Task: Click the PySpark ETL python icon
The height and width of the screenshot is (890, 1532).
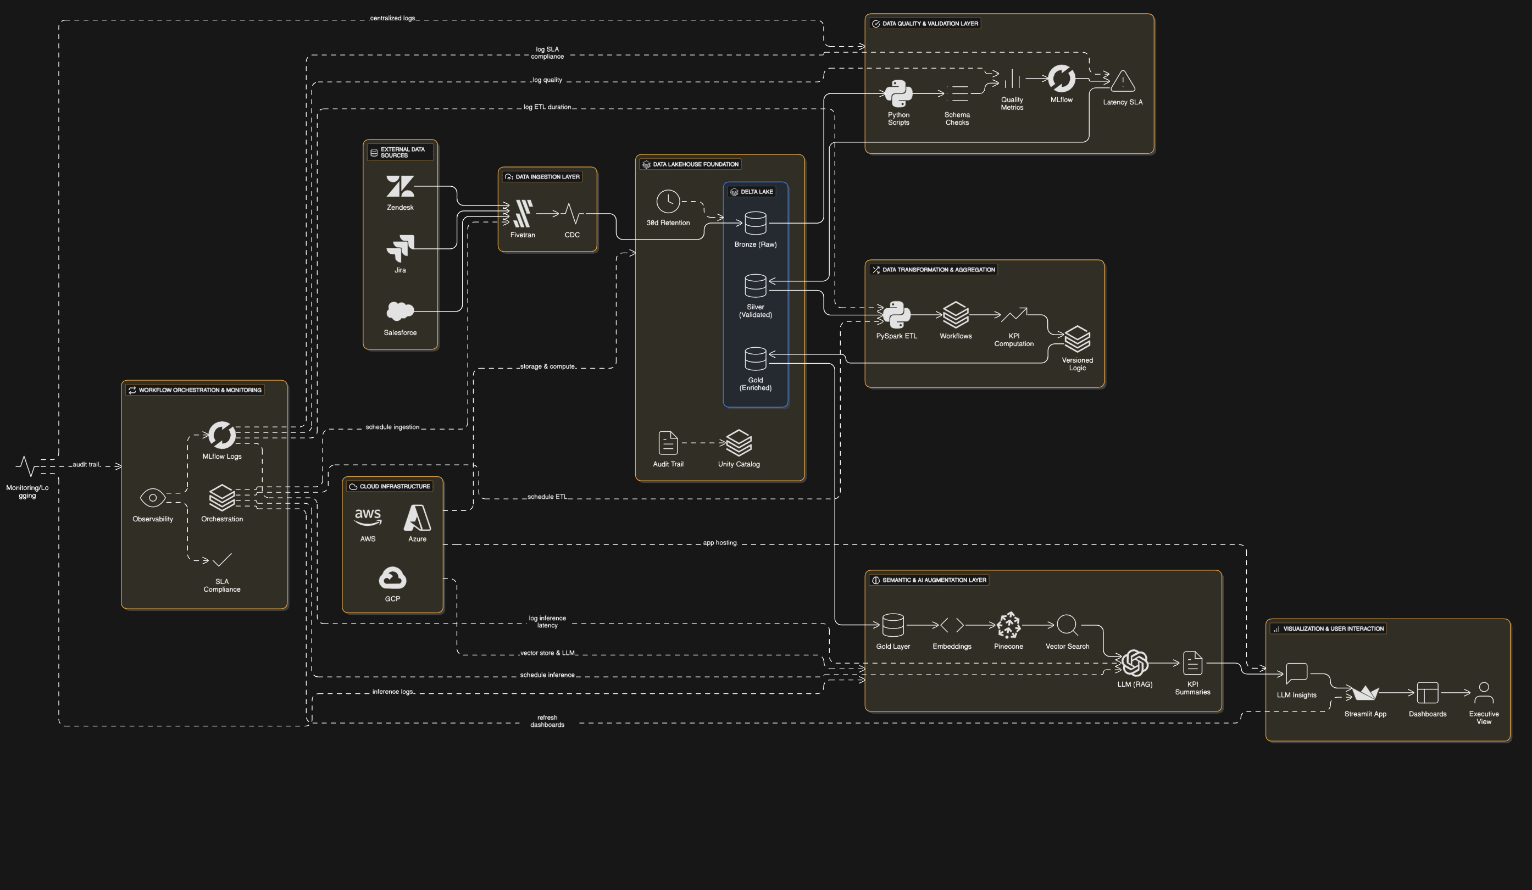Action: [x=896, y=314]
